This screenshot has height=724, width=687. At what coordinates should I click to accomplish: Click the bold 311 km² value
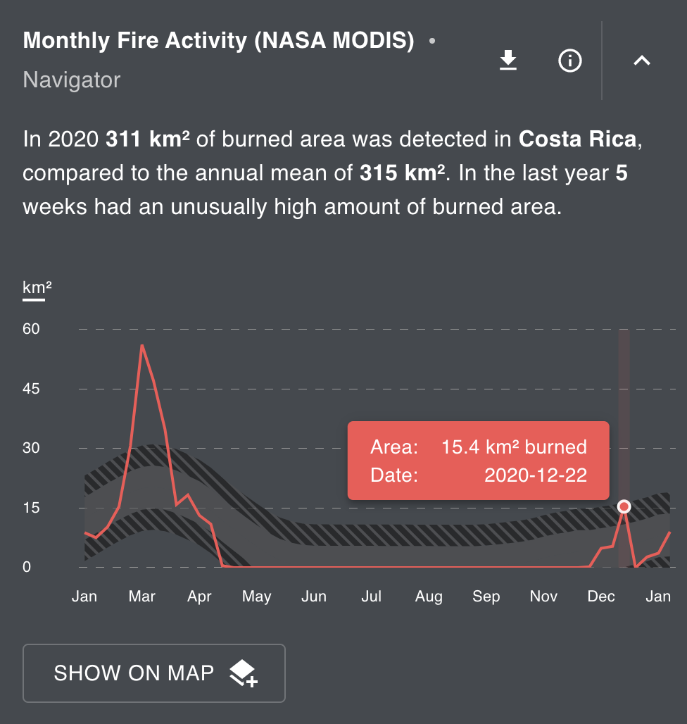tap(148, 139)
